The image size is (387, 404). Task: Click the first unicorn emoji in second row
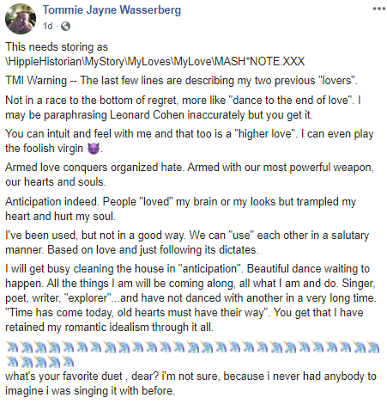point(12,362)
